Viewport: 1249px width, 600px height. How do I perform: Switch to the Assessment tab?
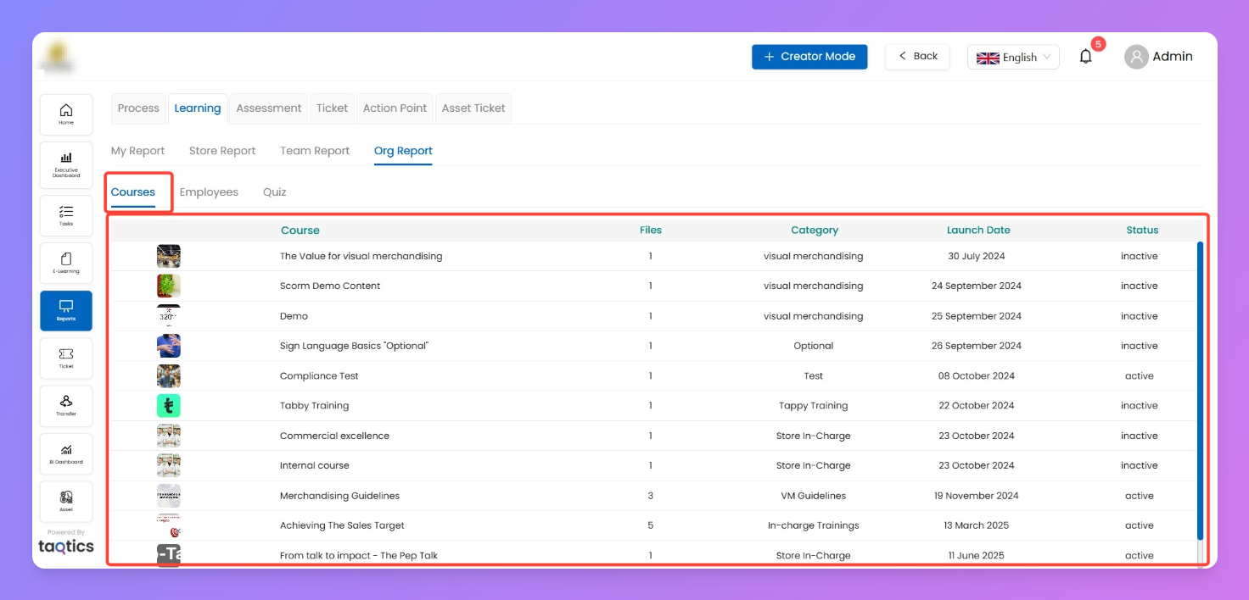coord(268,108)
